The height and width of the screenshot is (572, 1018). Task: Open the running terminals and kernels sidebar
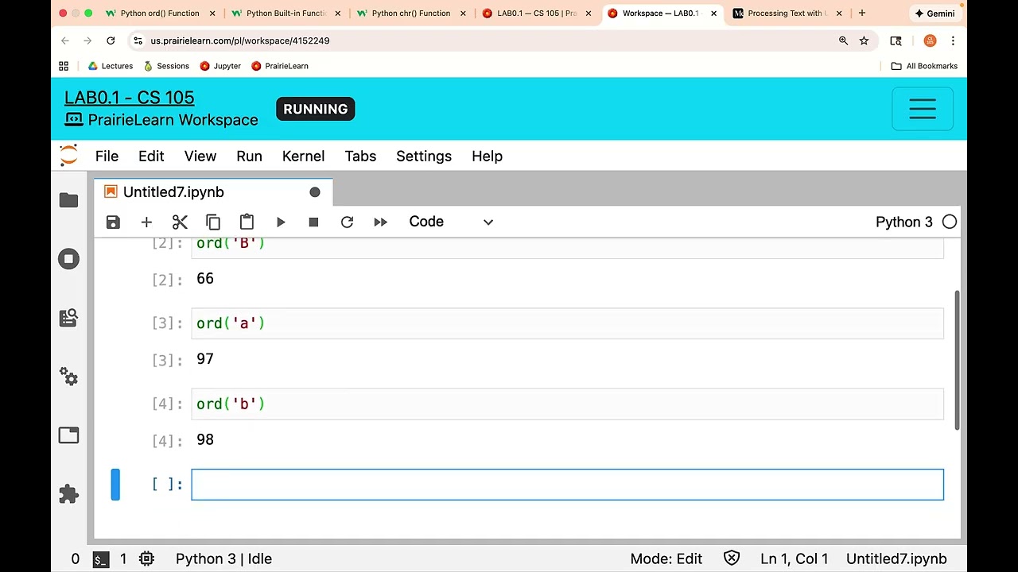[x=68, y=259]
